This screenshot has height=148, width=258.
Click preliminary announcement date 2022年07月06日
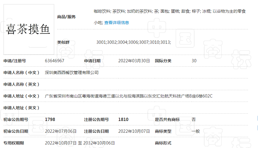pyautogui.click(x=61, y=131)
